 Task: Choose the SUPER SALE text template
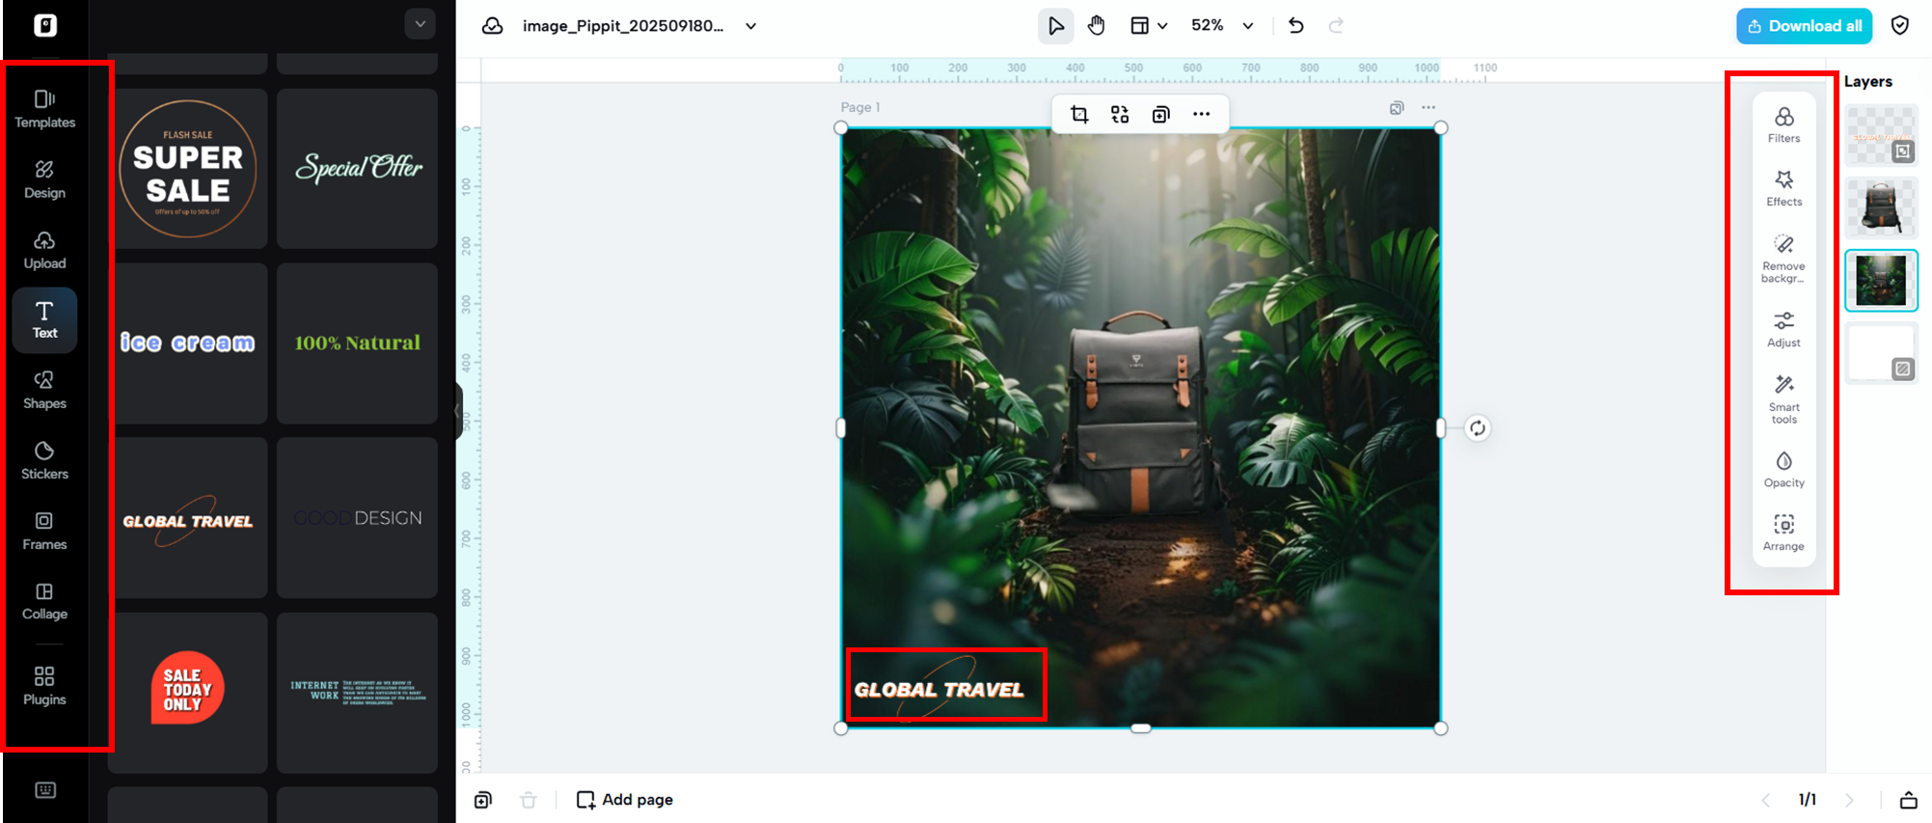(x=188, y=169)
